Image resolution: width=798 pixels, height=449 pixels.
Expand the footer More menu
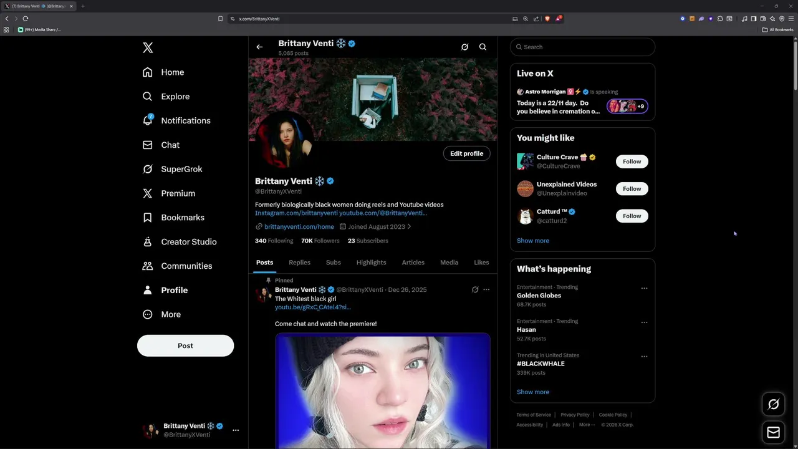587,425
